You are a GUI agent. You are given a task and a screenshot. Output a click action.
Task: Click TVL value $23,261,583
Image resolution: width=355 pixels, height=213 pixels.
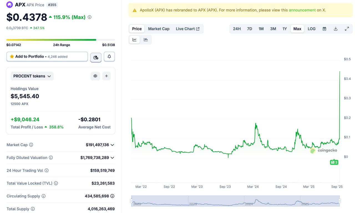pos(103,183)
